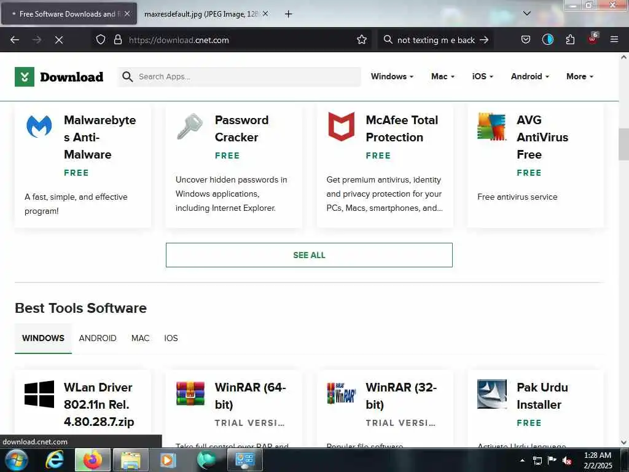This screenshot has width=629, height=472.
Task: Open WLan Driver 802.11n Rel. link
Action: [x=99, y=404]
